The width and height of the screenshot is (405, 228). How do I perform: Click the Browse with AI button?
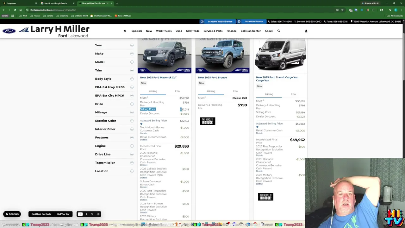[370, 3]
